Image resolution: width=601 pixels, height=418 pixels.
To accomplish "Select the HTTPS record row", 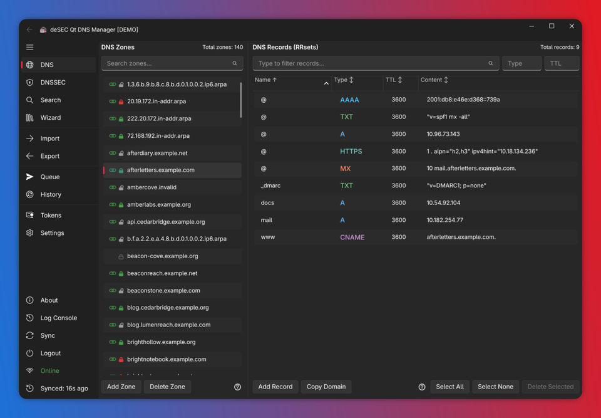I will [x=416, y=152].
